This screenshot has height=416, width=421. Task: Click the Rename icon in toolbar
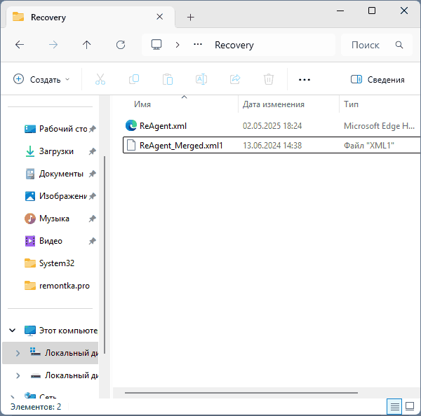(201, 79)
